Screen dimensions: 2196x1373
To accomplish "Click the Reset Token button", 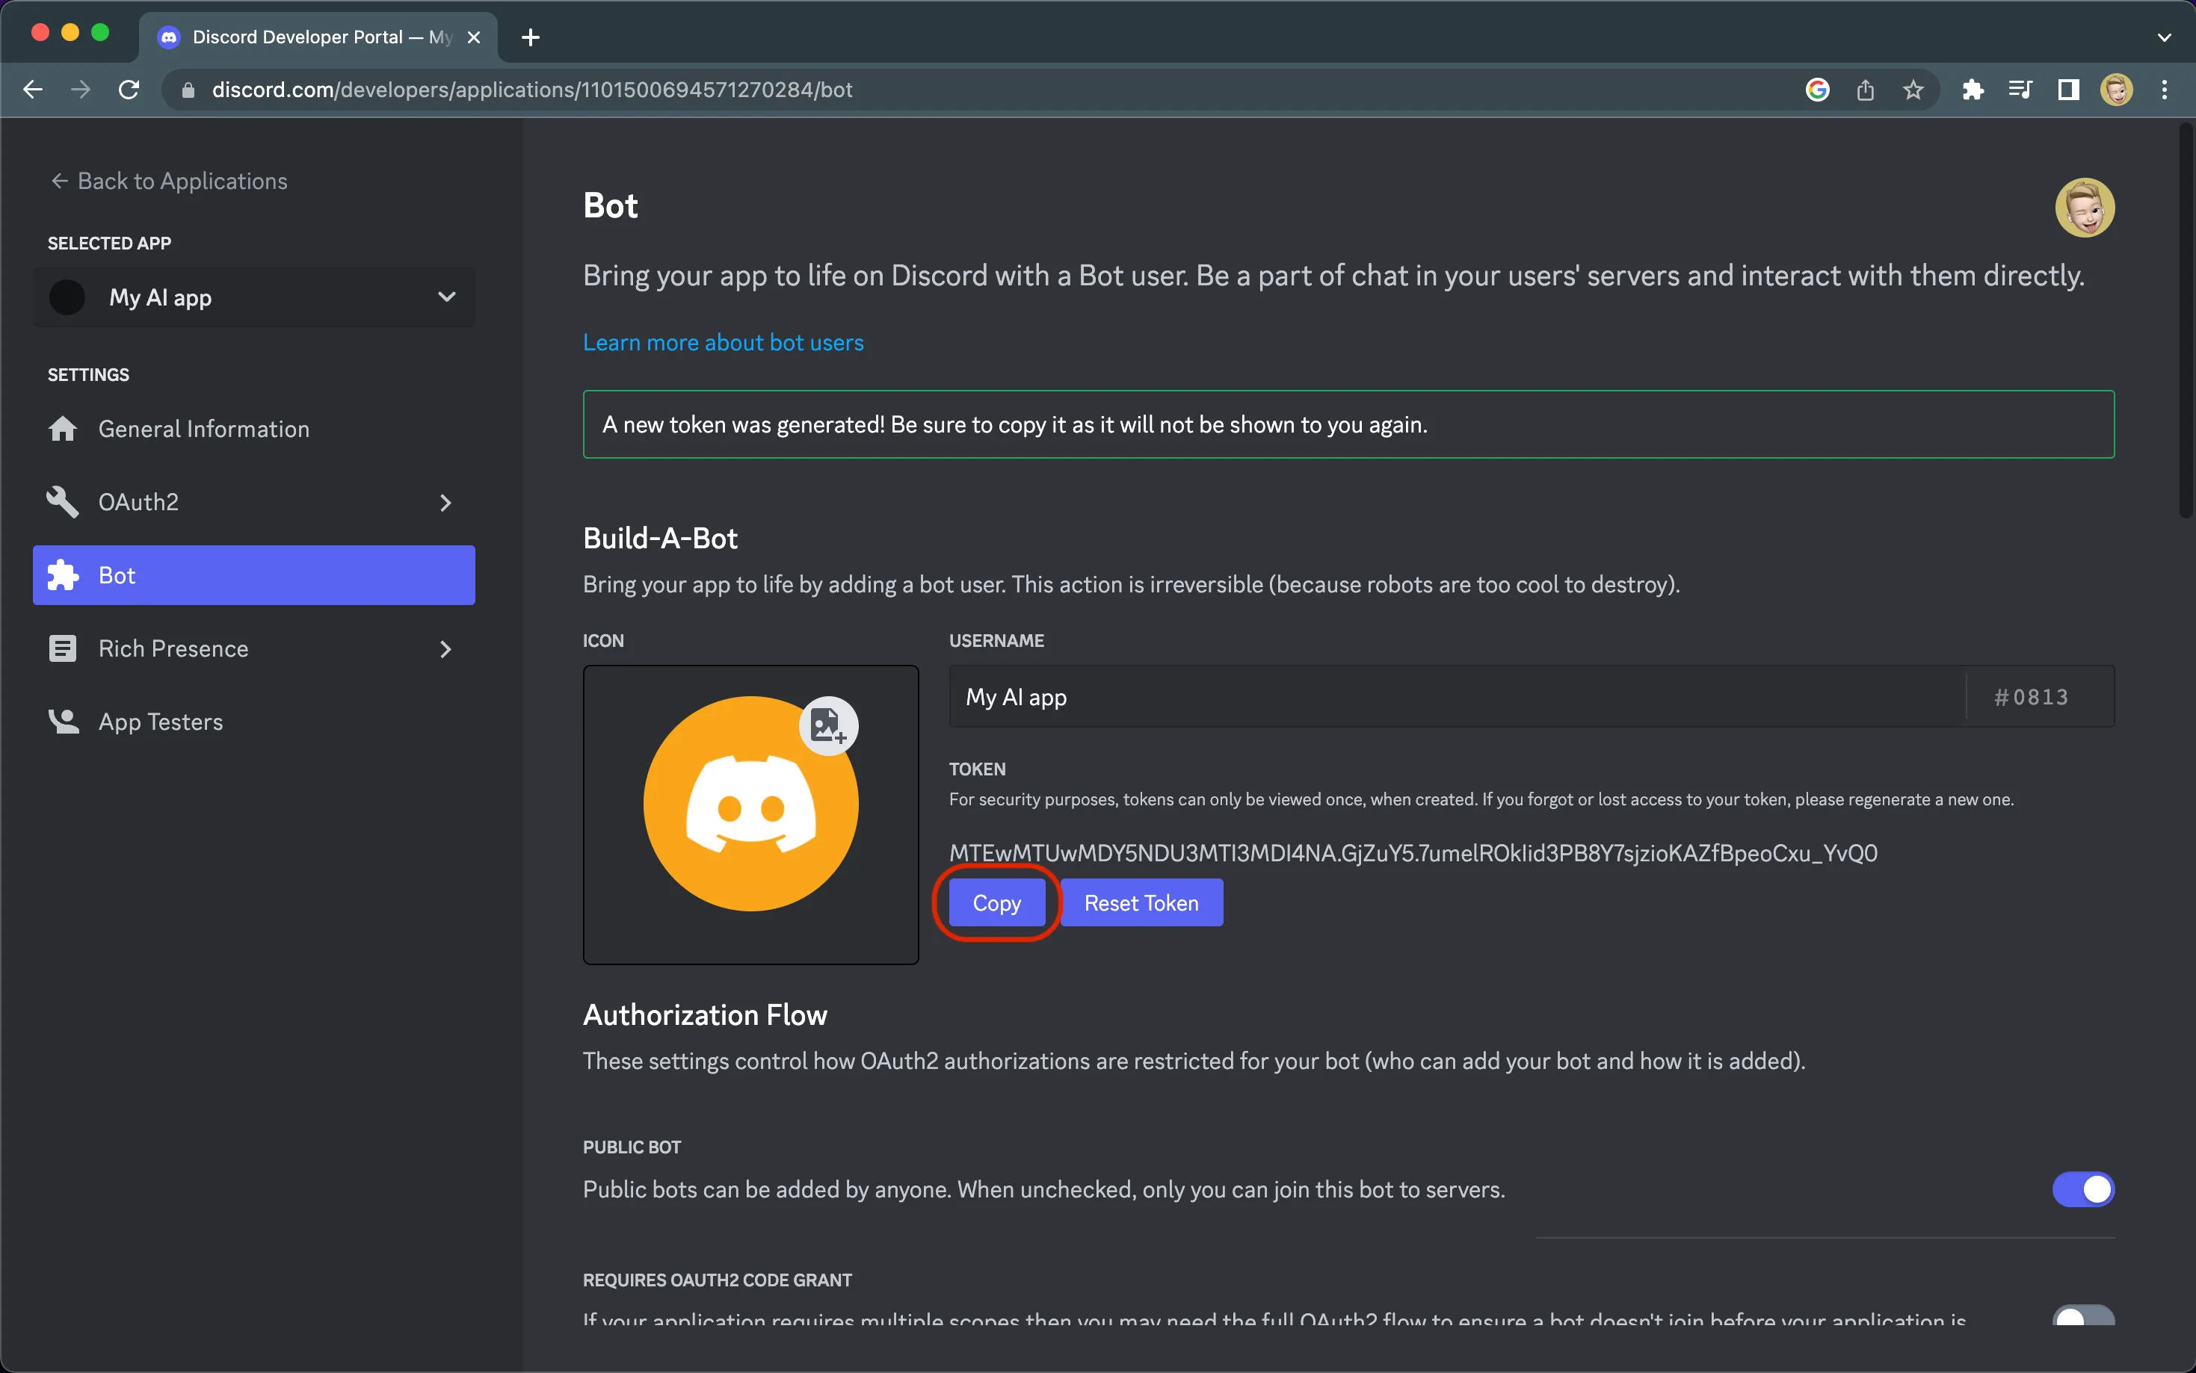I will 1141,902.
